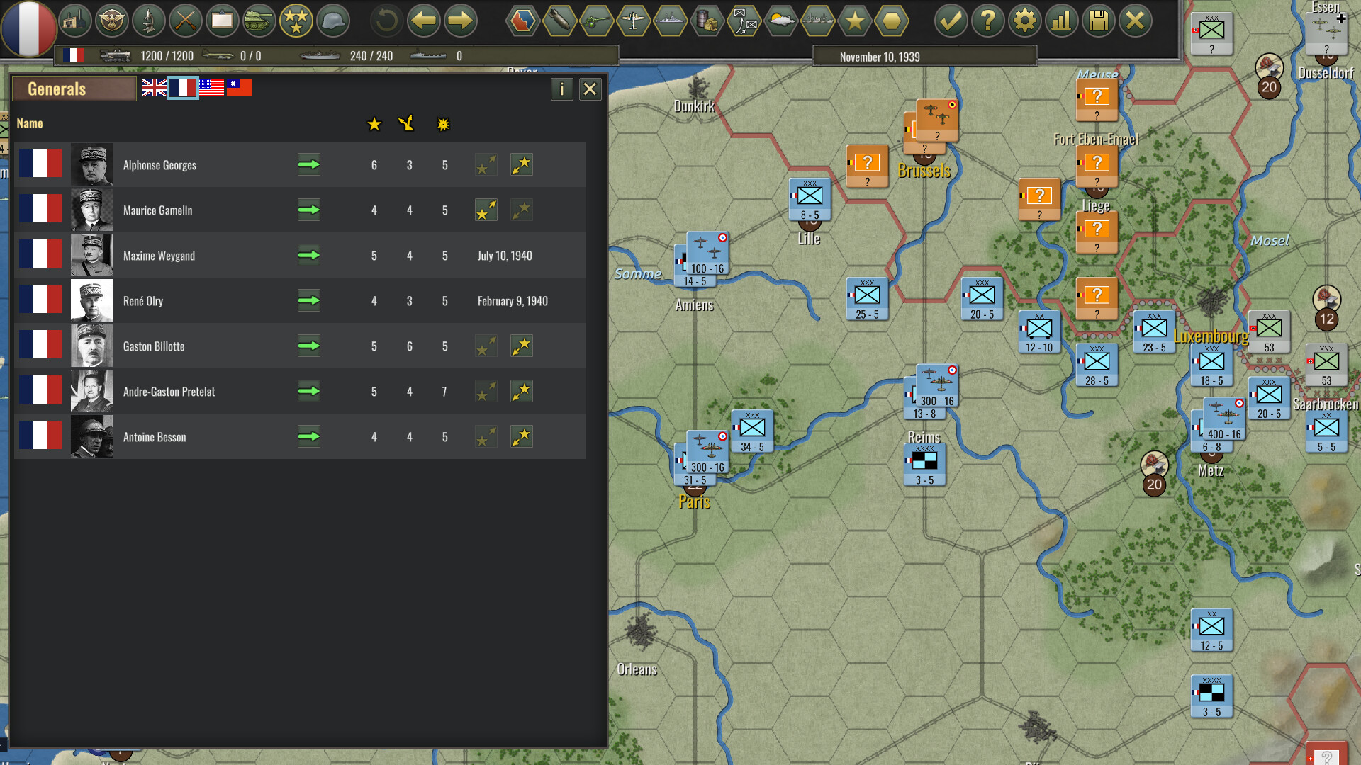The height and width of the screenshot is (765, 1361).
Task: Select the aircraft map filter hex icon
Action: 634,21
